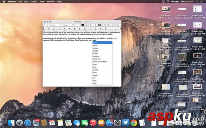Viewport: 206px width, 128px height.
Task: Toggle underline formatting in TextEdit toolbar
Action: (95, 25)
